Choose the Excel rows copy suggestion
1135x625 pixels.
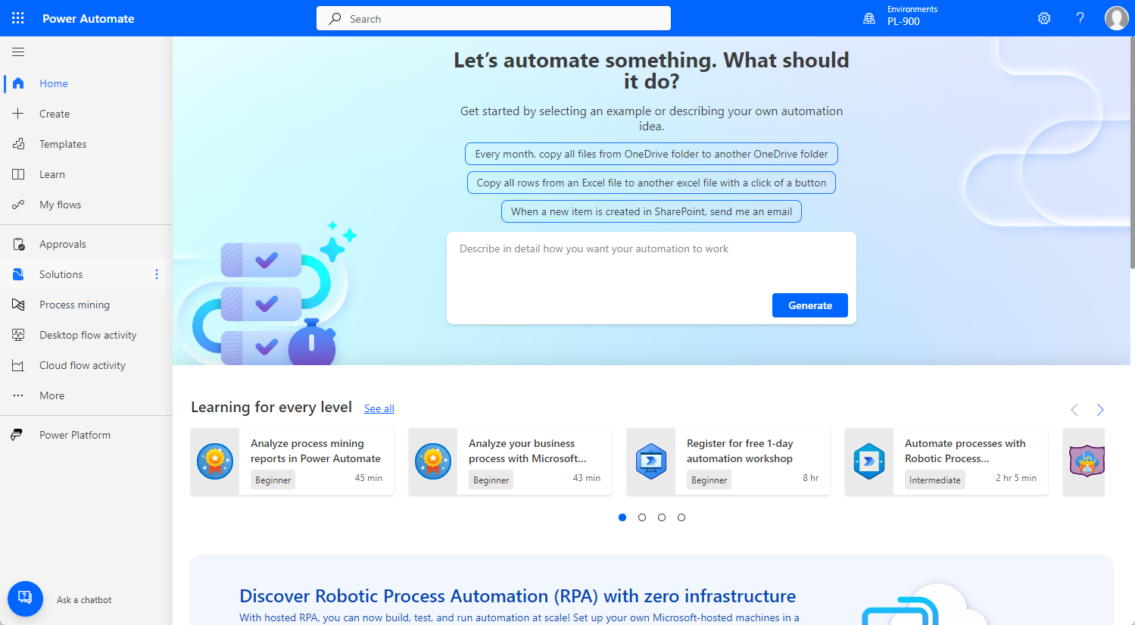pos(651,183)
